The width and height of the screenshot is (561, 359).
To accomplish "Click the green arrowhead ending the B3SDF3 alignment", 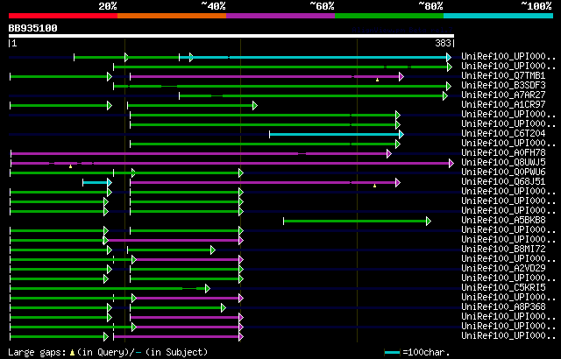I will click(x=449, y=86).
